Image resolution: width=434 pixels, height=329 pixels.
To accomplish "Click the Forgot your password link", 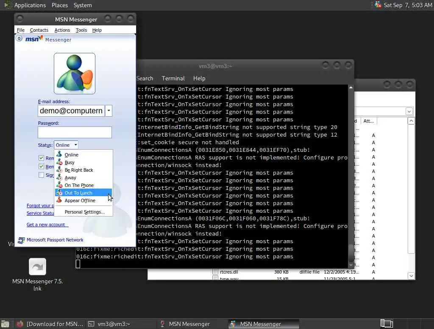I will pos(40,206).
